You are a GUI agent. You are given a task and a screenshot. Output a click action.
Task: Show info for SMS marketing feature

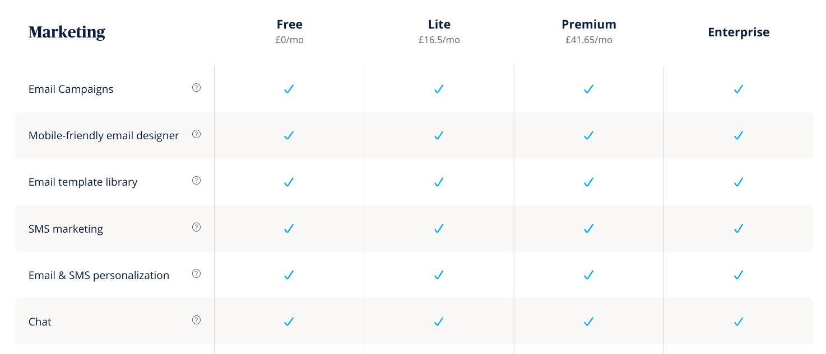pyautogui.click(x=196, y=227)
